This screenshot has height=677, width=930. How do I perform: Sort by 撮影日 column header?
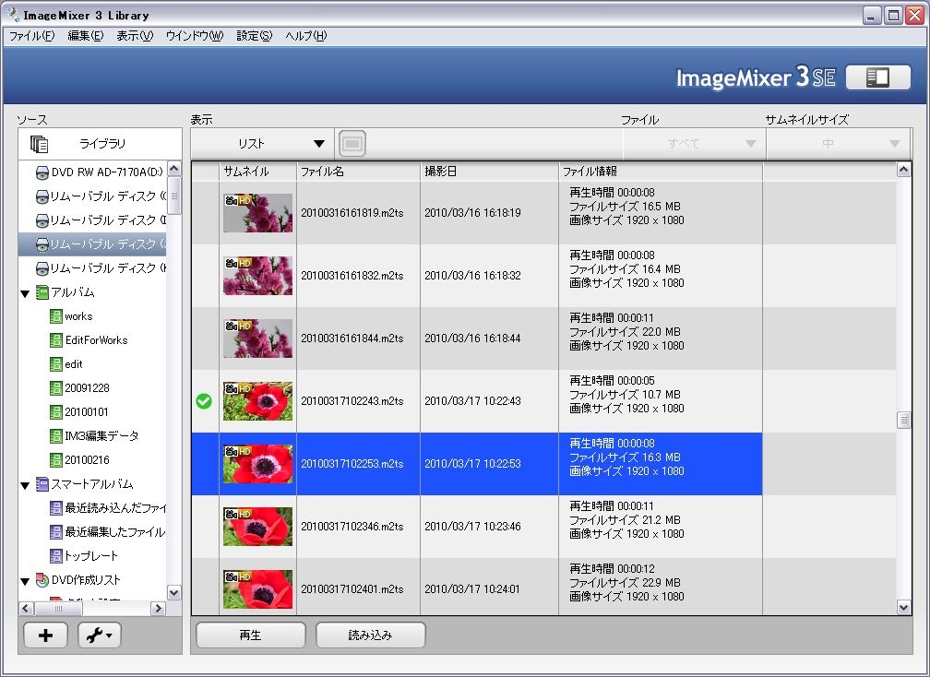click(489, 172)
